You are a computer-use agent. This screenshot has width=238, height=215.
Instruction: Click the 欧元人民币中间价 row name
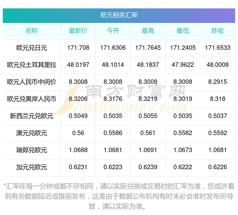(32, 82)
